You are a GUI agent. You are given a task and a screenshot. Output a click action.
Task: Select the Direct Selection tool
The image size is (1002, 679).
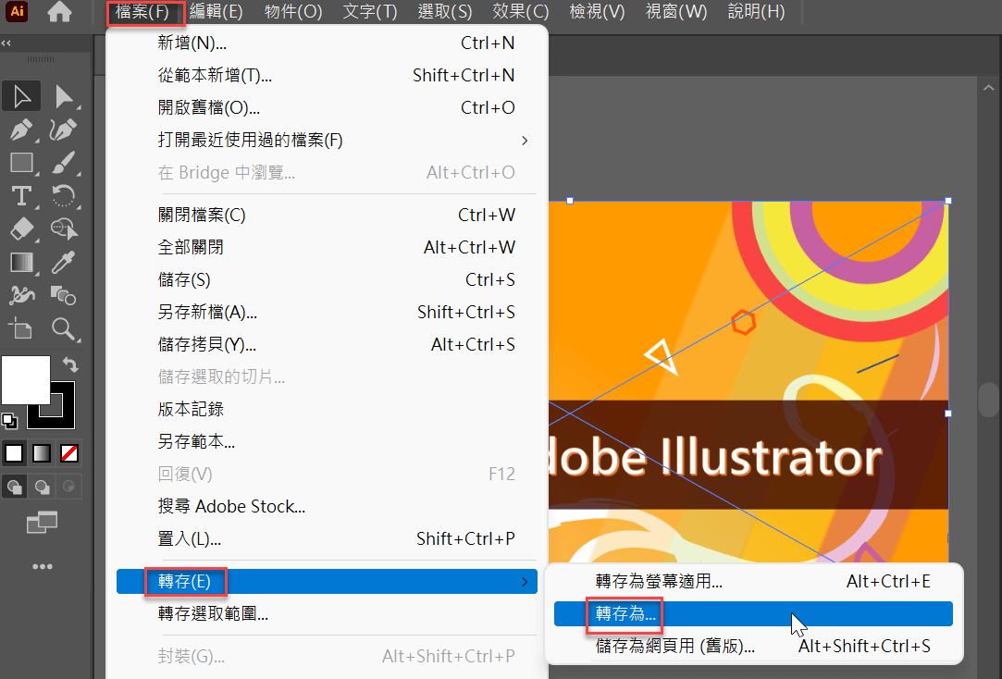[x=63, y=96]
